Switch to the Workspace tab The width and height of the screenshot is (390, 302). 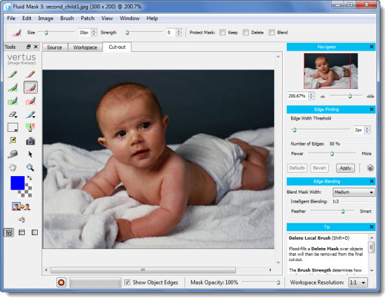(84, 47)
